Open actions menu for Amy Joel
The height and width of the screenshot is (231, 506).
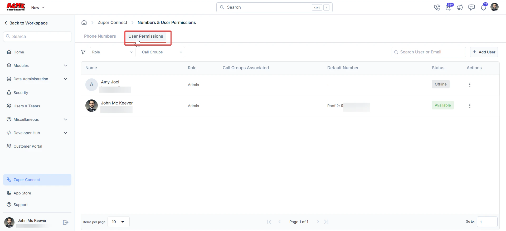(x=470, y=85)
